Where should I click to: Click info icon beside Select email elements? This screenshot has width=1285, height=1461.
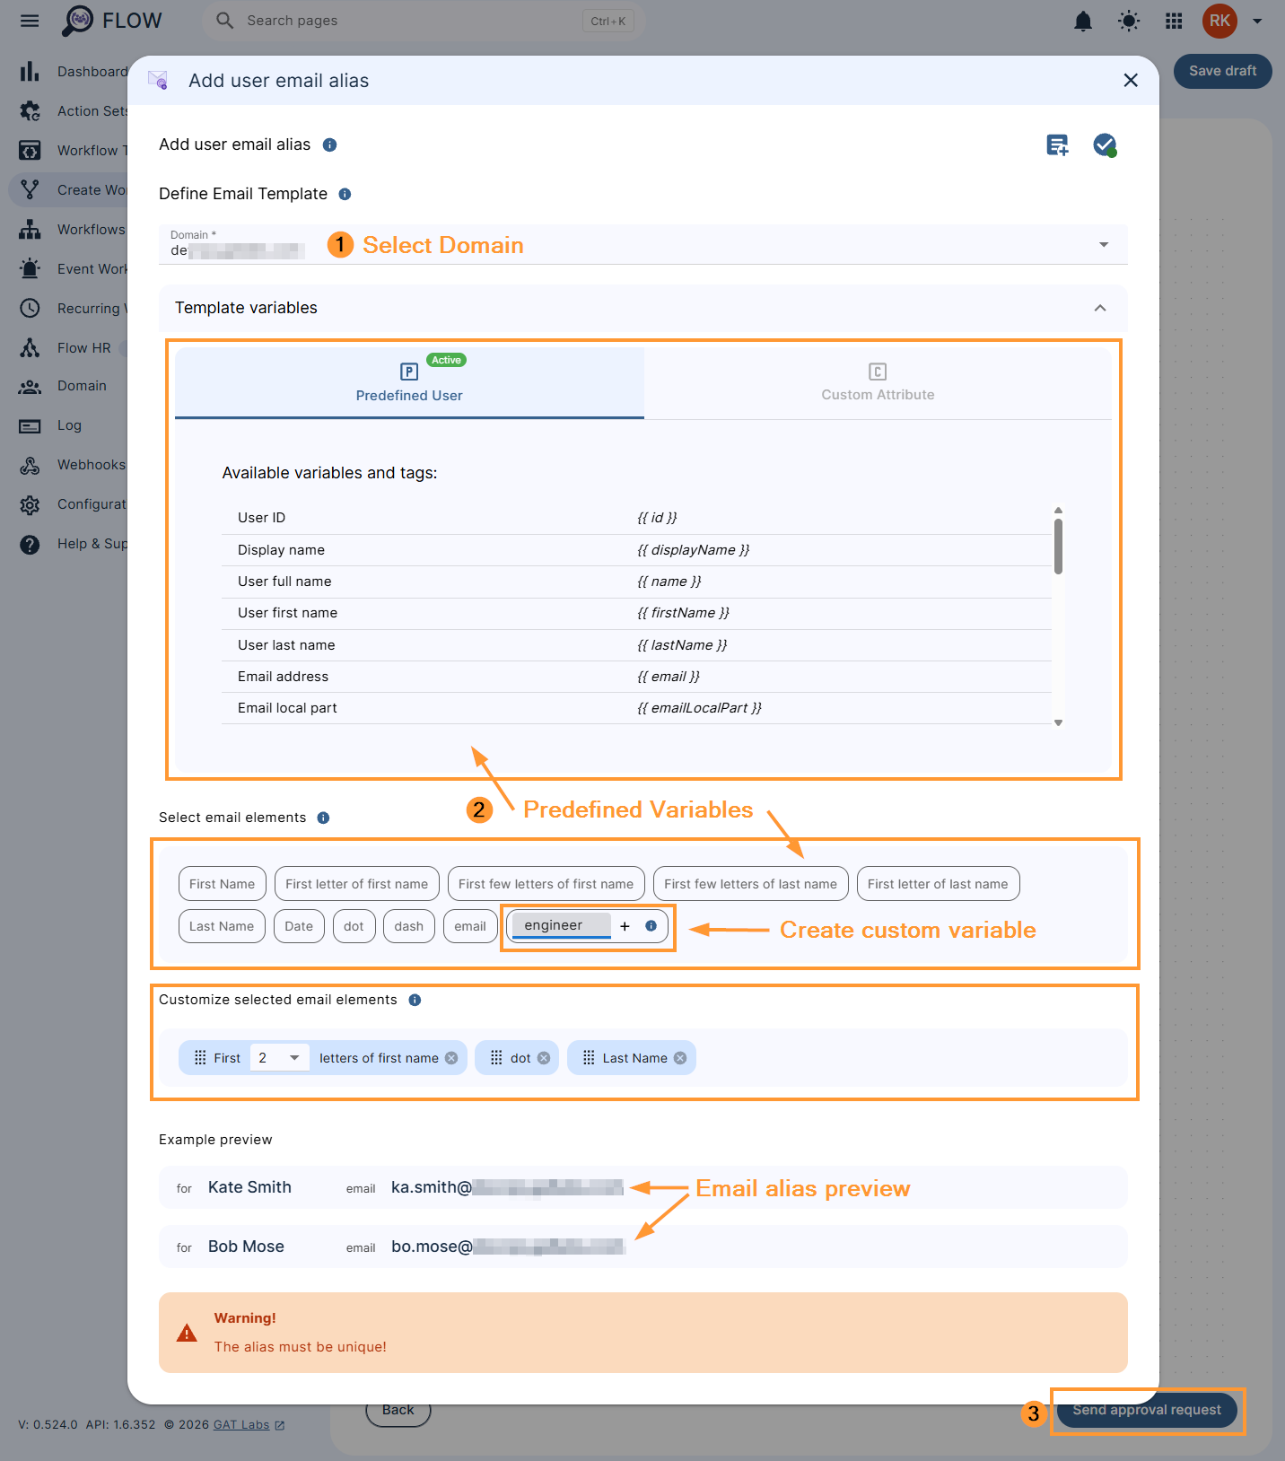tap(323, 818)
